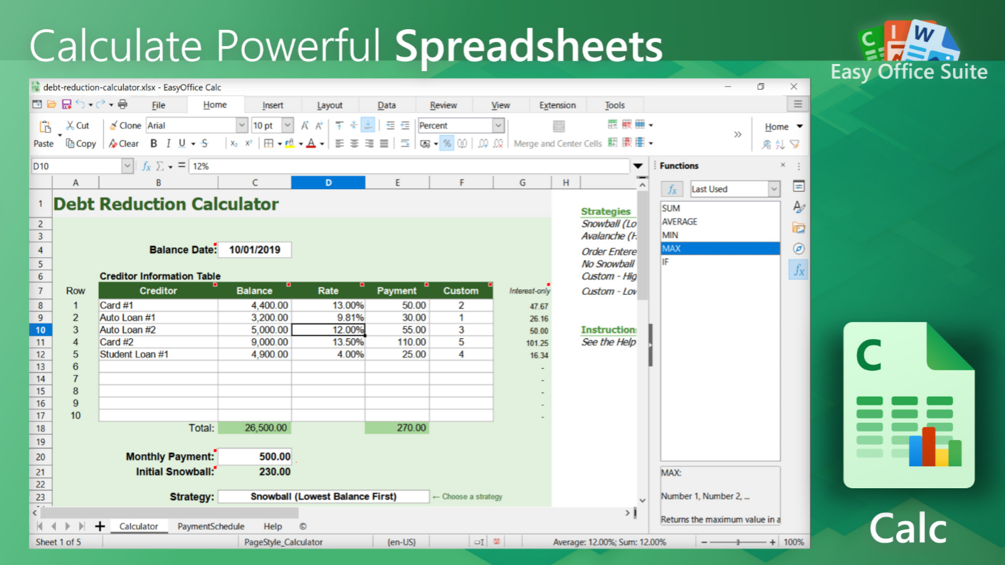Click the Save document icon
Image resolution: width=1005 pixels, height=565 pixels.
coord(66,104)
